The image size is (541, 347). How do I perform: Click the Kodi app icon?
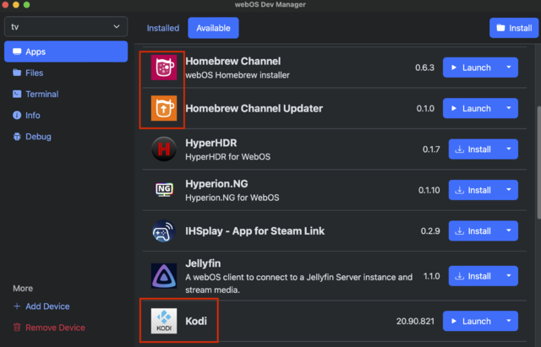coord(164,321)
